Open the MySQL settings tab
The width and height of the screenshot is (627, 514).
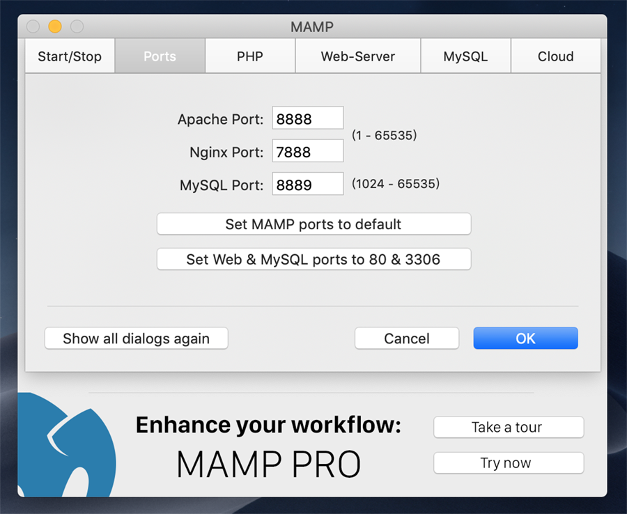465,56
